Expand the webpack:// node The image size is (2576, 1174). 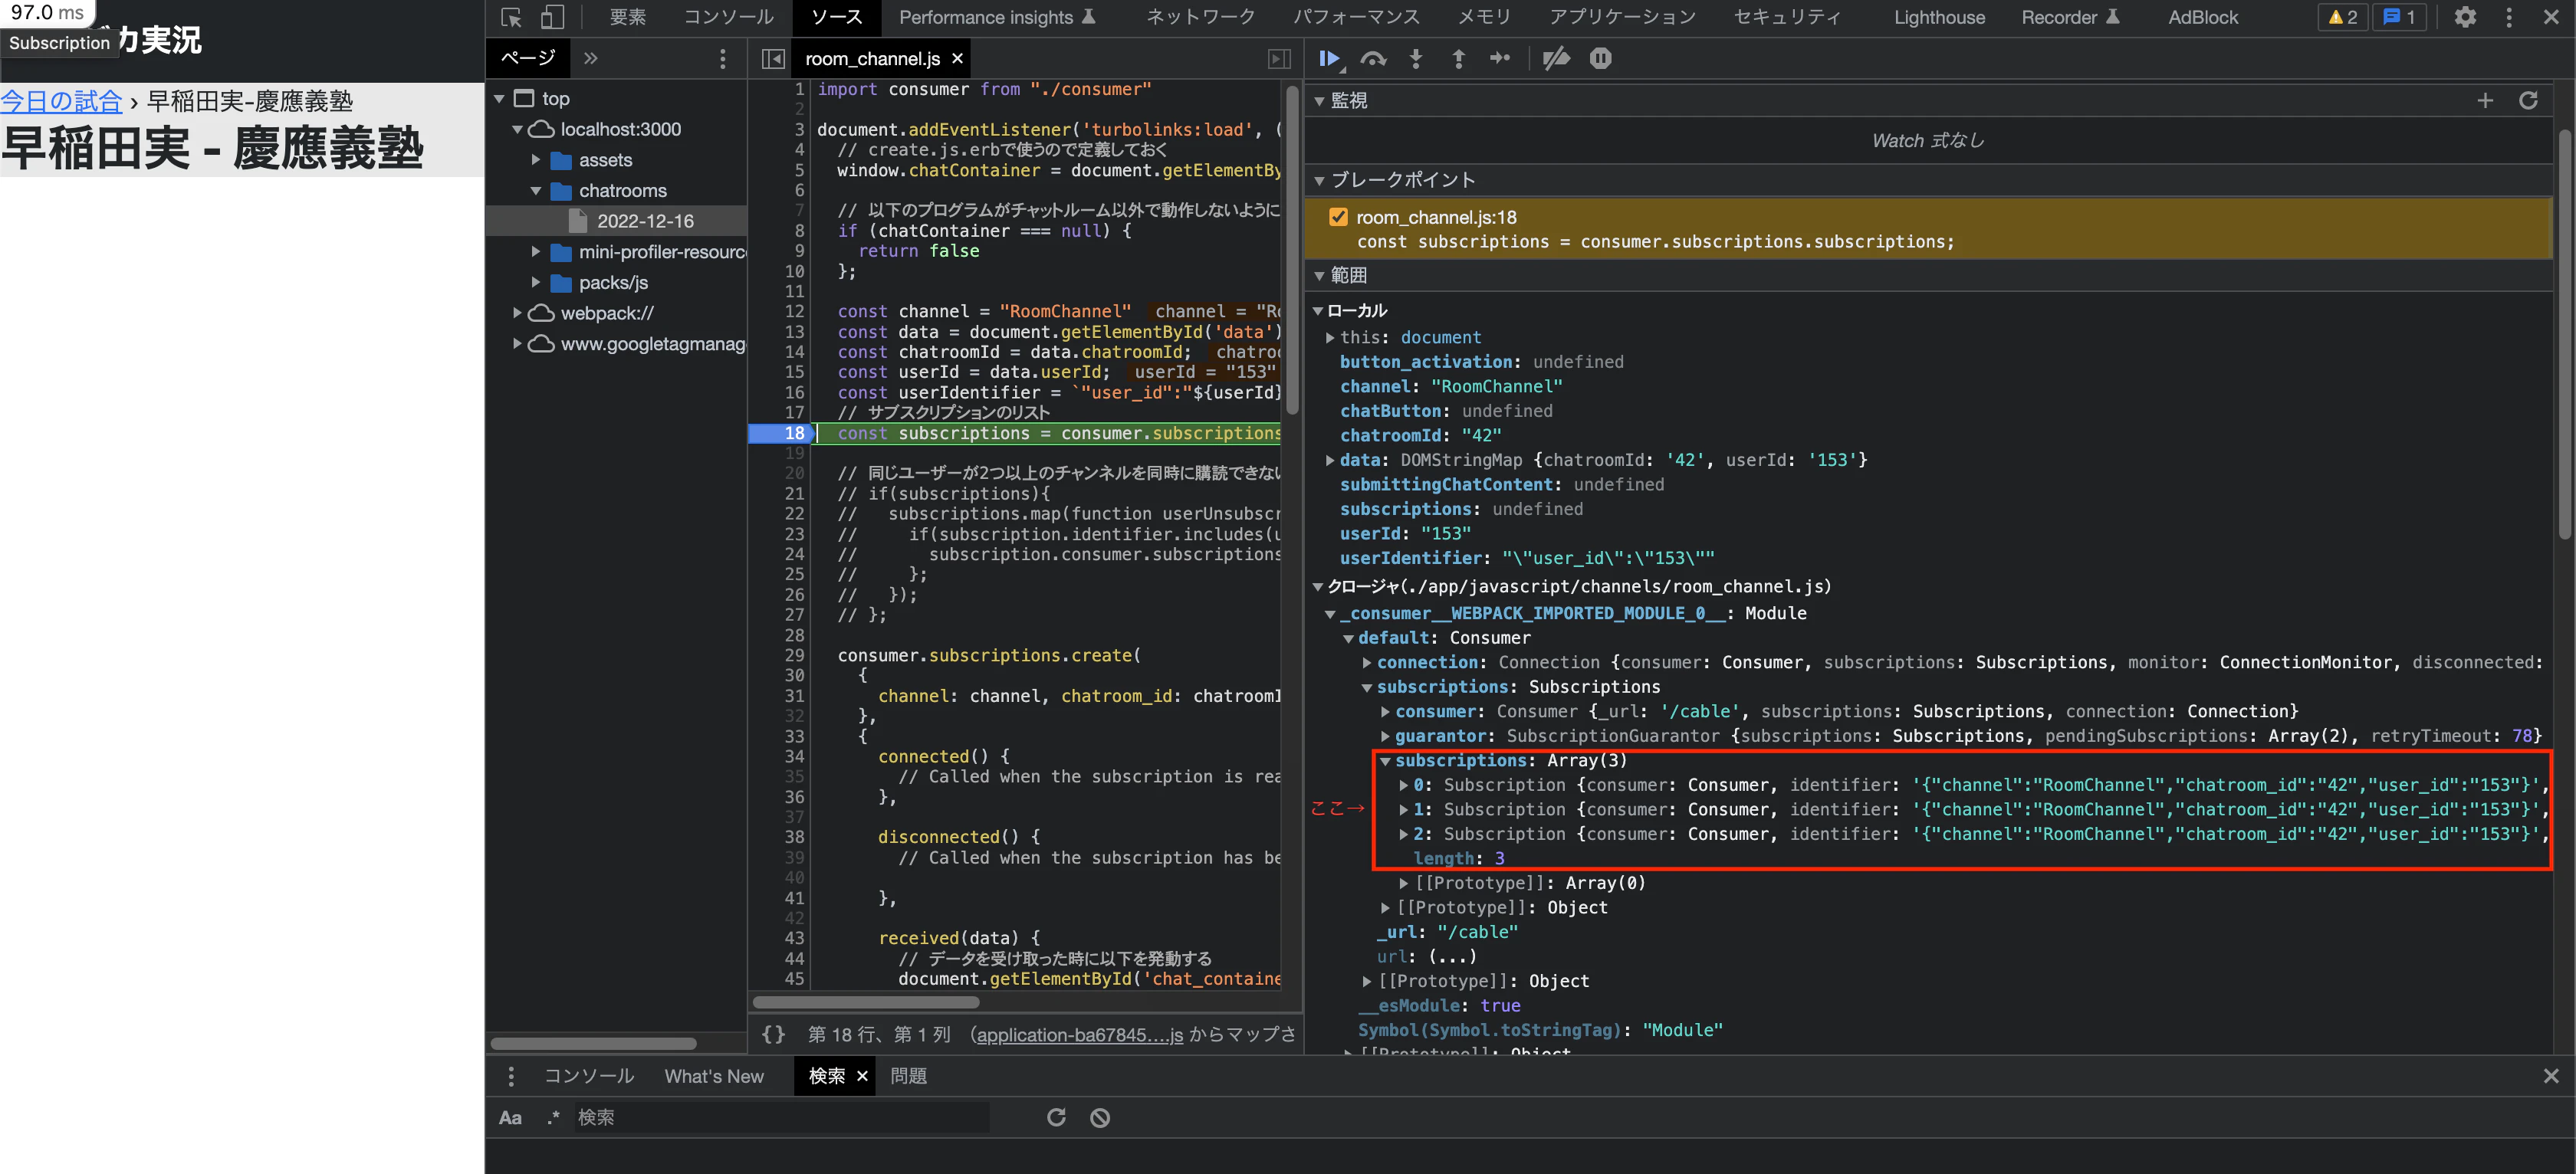click(x=517, y=313)
